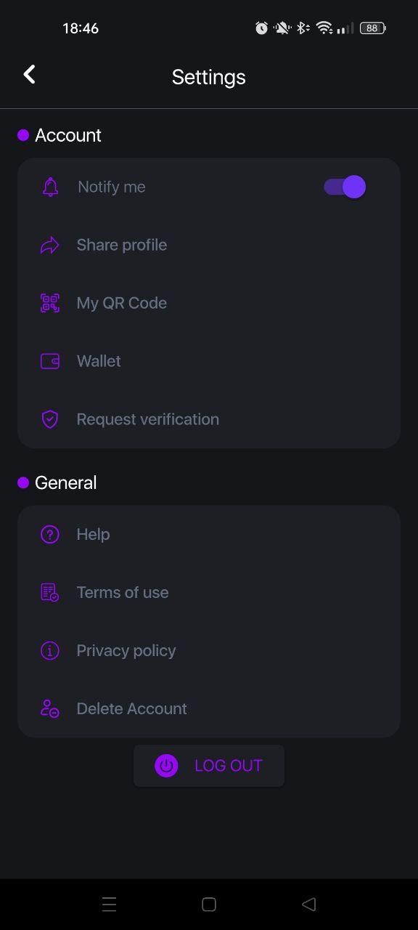This screenshot has height=930, width=418.
Task: Tap the Terms of use document icon
Action: 49,592
